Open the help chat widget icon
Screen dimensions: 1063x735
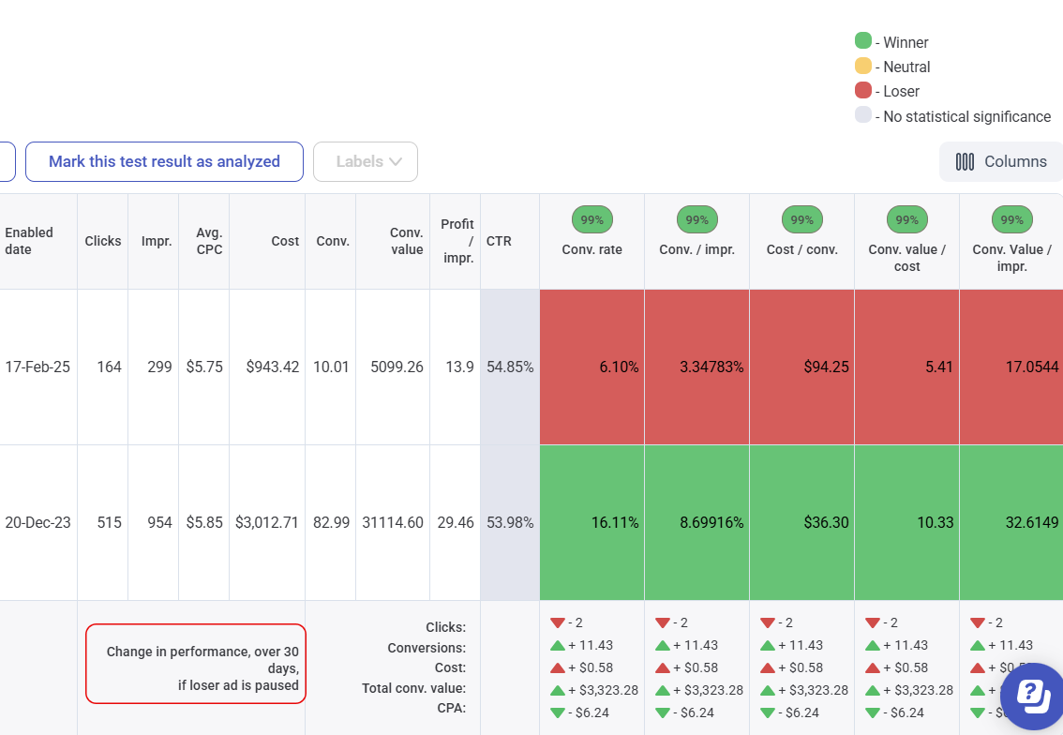(x=1032, y=696)
